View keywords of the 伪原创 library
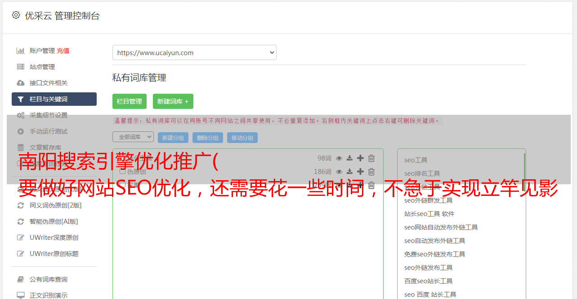The width and height of the screenshot is (577, 299). point(339,172)
